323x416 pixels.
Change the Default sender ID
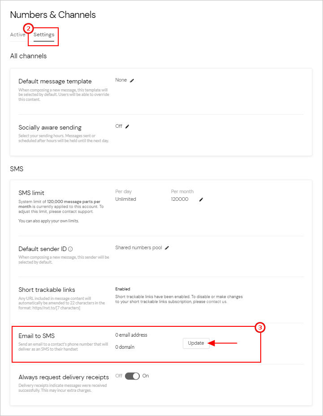point(166,247)
